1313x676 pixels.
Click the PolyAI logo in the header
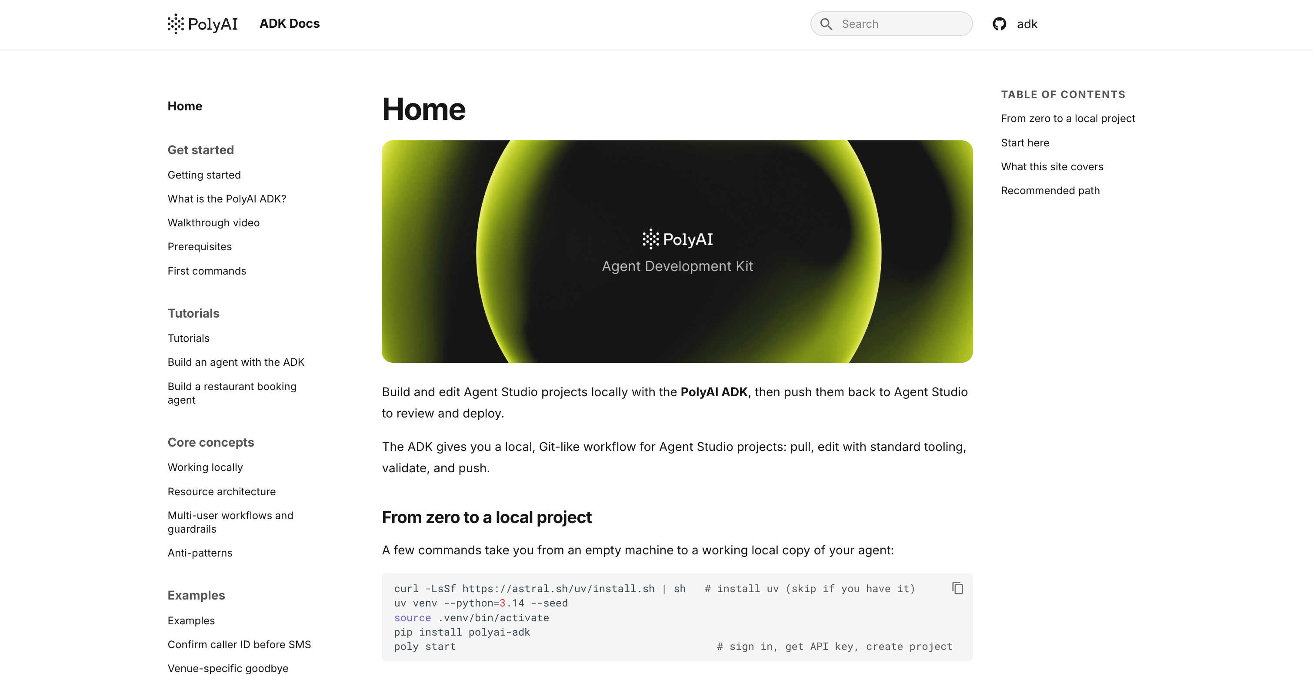tap(202, 24)
